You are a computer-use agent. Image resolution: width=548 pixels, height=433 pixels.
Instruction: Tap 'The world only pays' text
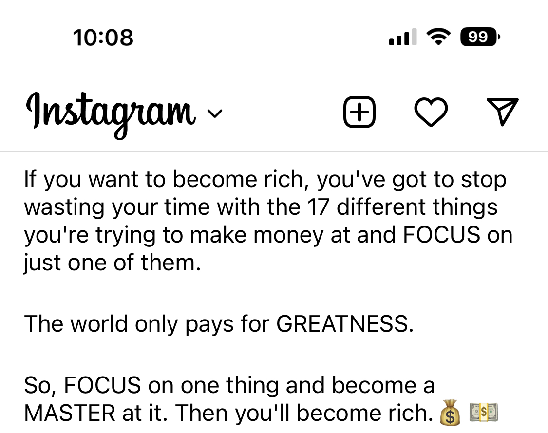coord(129,324)
